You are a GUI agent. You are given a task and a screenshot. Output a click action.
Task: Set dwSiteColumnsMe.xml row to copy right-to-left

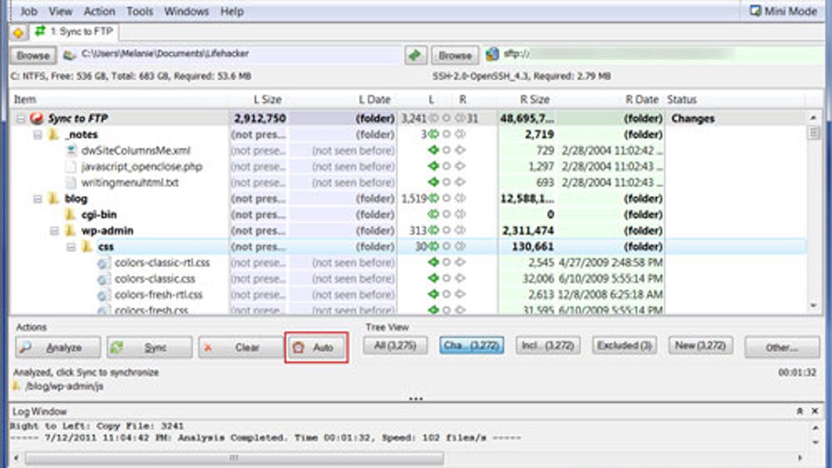pyautogui.click(x=434, y=150)
